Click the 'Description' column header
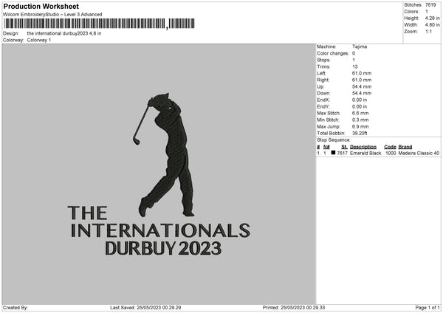Screen dimensions: 443x313 tap(363, 147)
